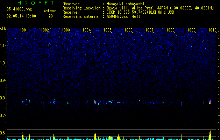Click the kHz axis label
This screenshot has width=220, height=140.
3,28
